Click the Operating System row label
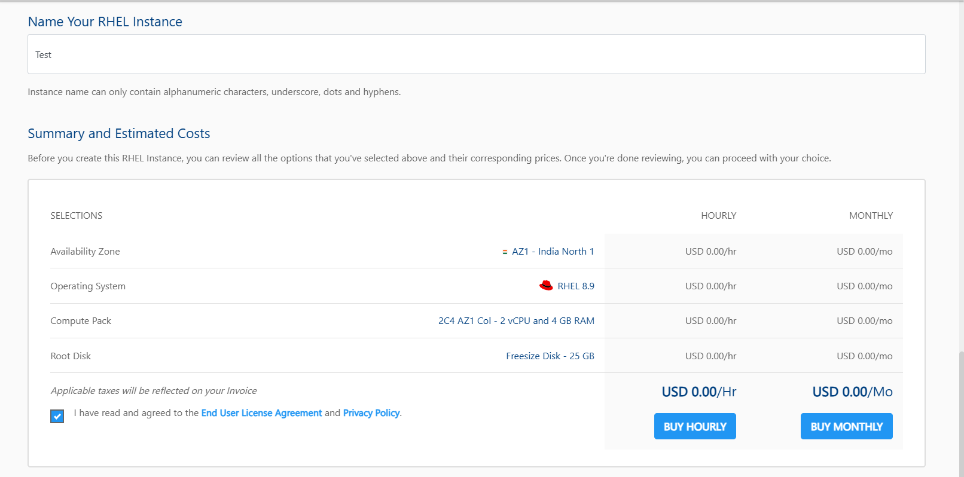Viewport: 964px width, 477px height. [88, 286]
